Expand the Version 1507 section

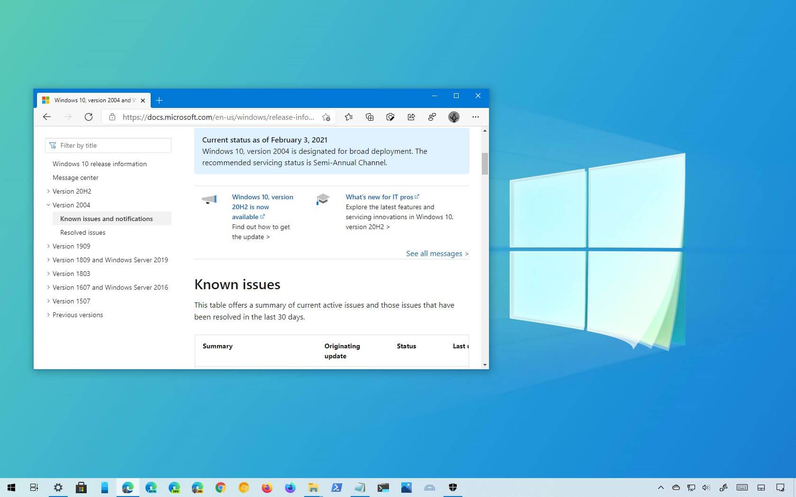coord(48,301)
